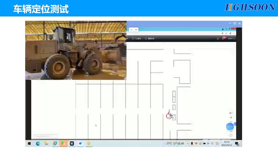This screenshot has width=278, height=156.
Task: Open the user dropdown at toolbar right
Action: coord(231,38)
